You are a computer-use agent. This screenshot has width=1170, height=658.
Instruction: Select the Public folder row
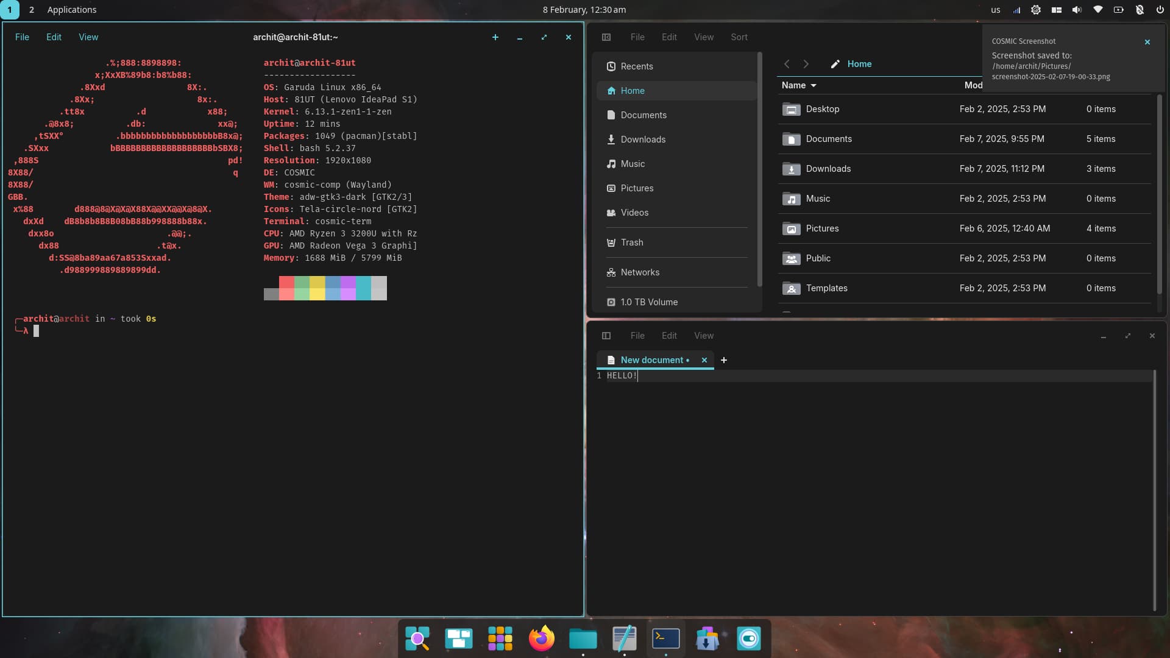coord(965,258)
